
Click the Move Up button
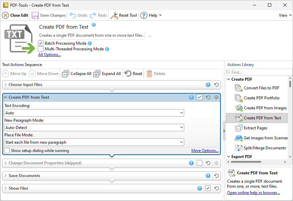[x=14, y=74]
